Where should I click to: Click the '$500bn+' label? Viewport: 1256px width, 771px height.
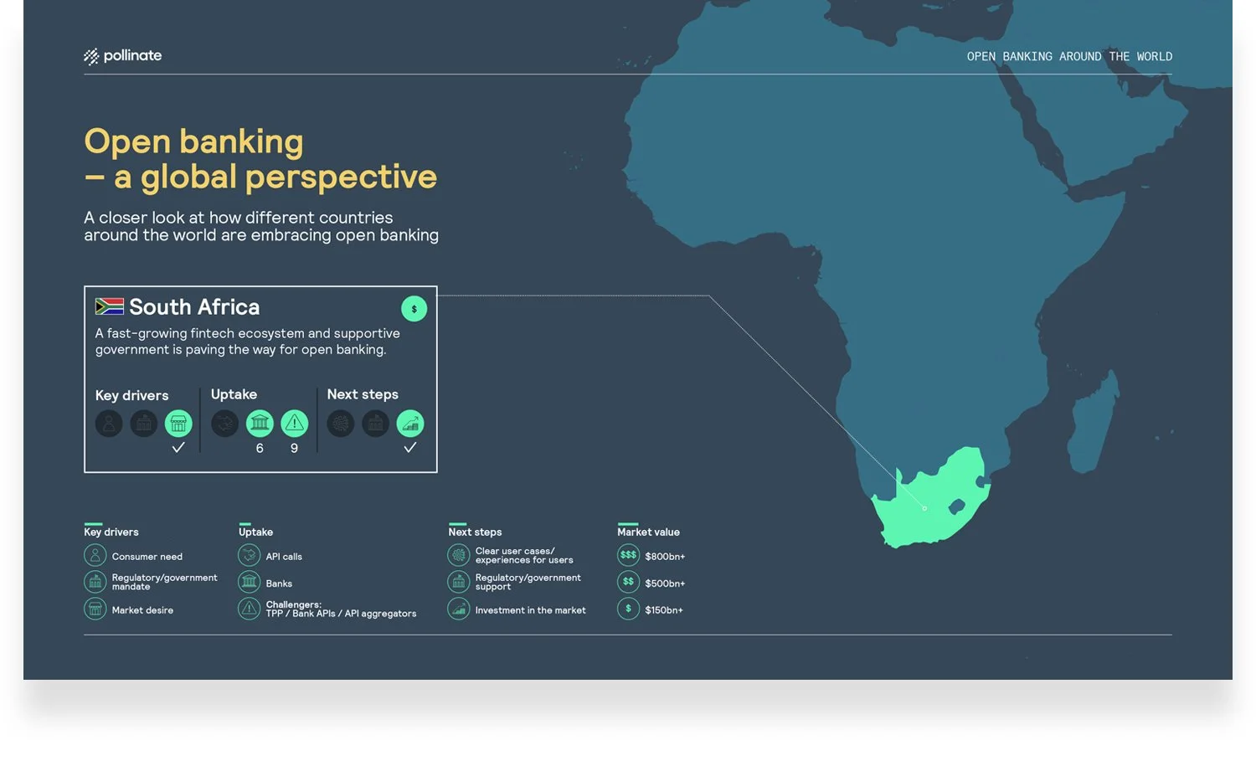665,583
